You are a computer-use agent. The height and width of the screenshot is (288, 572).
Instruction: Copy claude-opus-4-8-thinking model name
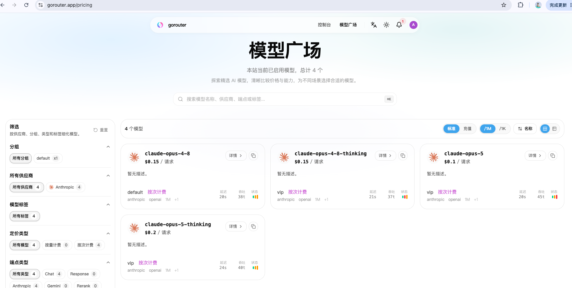click(403, 156)
